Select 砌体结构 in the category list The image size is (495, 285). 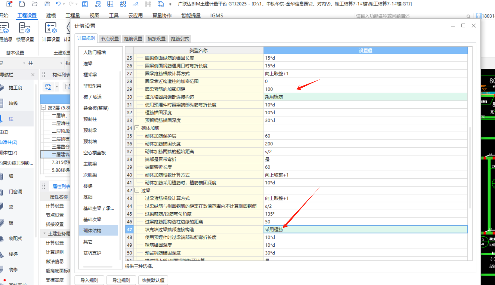pos(98,230)
